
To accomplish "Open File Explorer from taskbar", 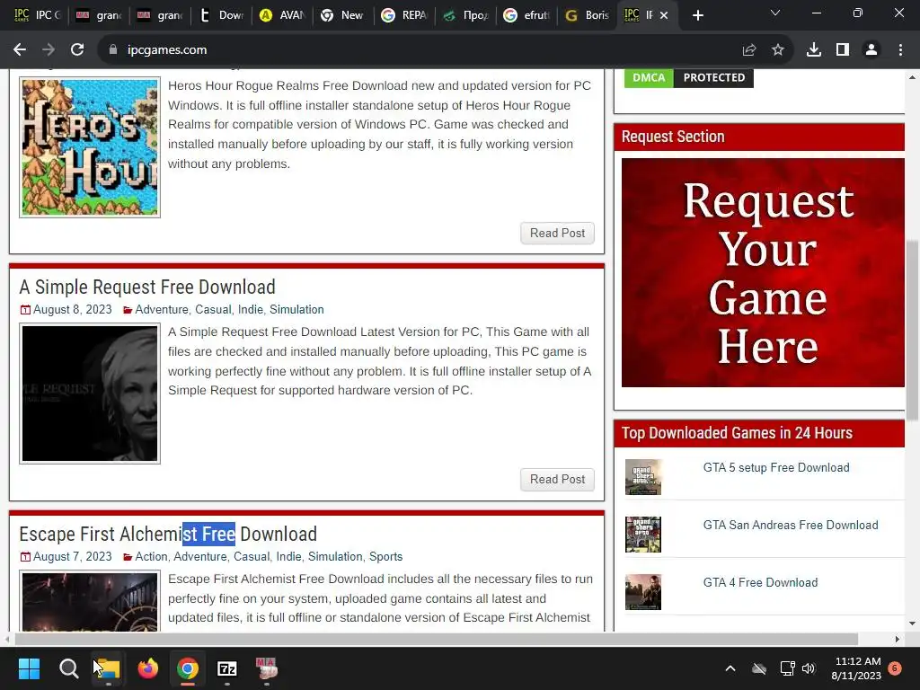I will tap(109, 668).
